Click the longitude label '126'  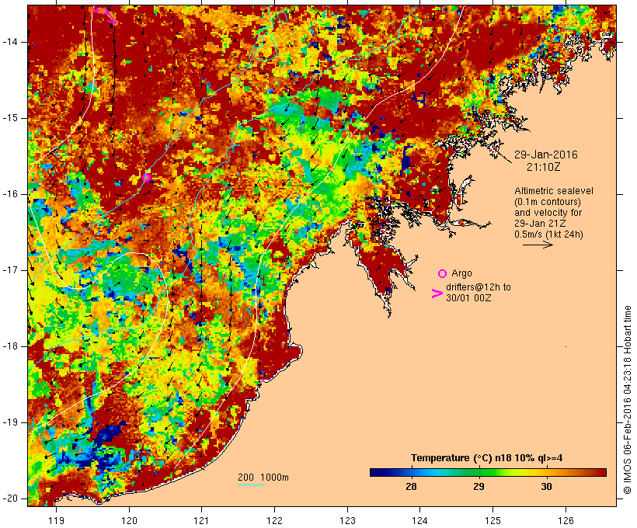pos(566,520)
